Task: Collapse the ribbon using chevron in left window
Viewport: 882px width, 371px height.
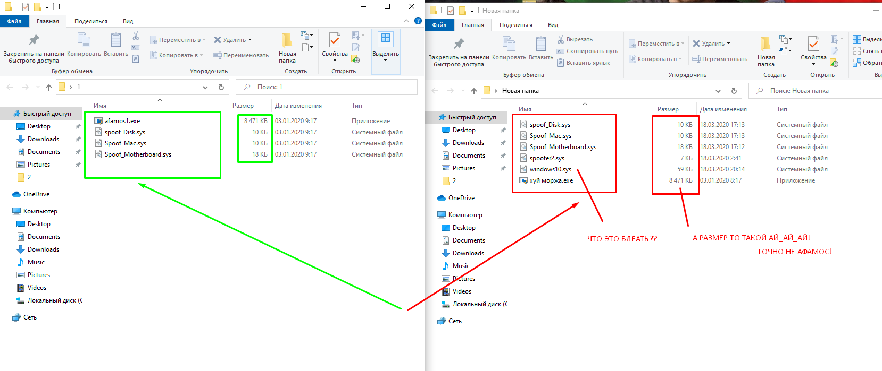Action: tap(406, 21)
